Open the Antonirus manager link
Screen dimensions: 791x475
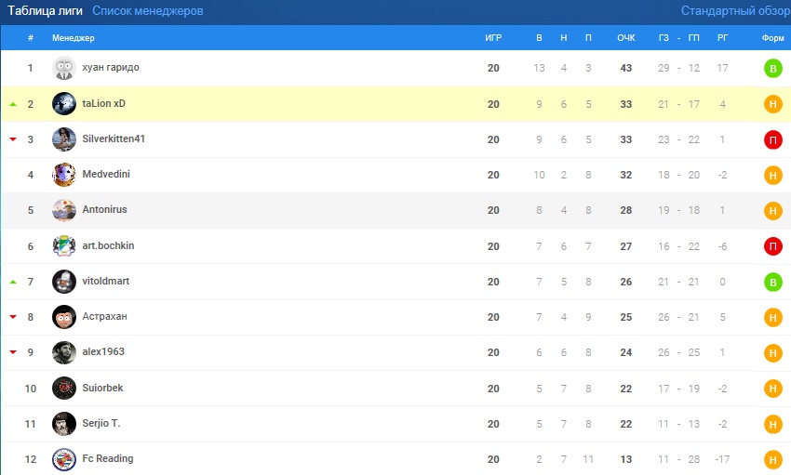104,210
